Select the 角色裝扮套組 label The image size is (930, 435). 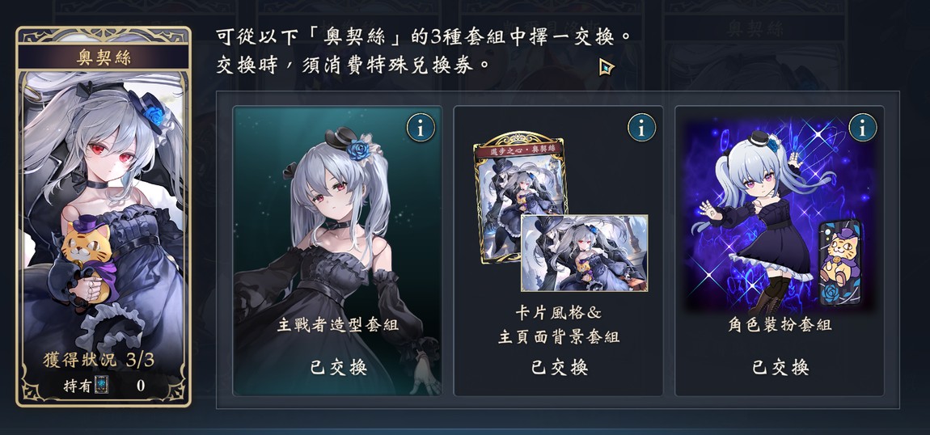click(780, 325)
